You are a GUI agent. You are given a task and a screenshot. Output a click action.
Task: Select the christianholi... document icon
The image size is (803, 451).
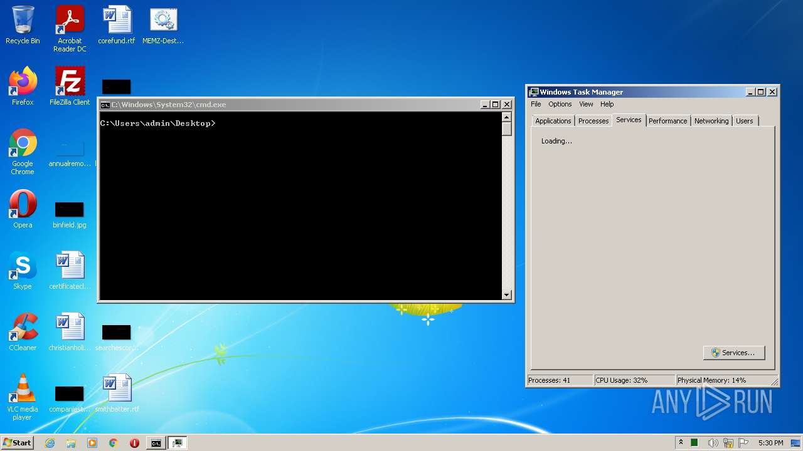click(x=70, y=332)
